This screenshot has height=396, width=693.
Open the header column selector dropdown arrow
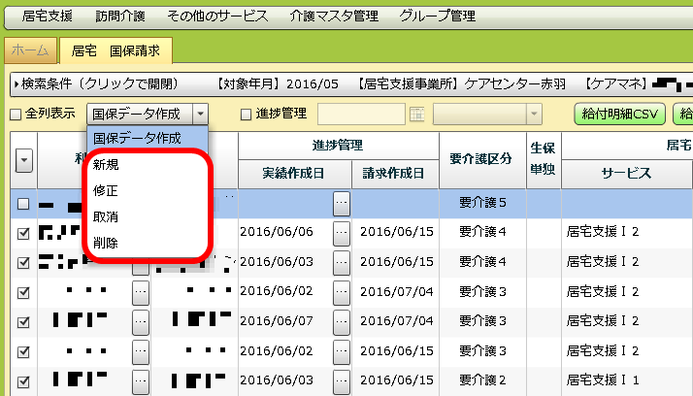(23, 160)
